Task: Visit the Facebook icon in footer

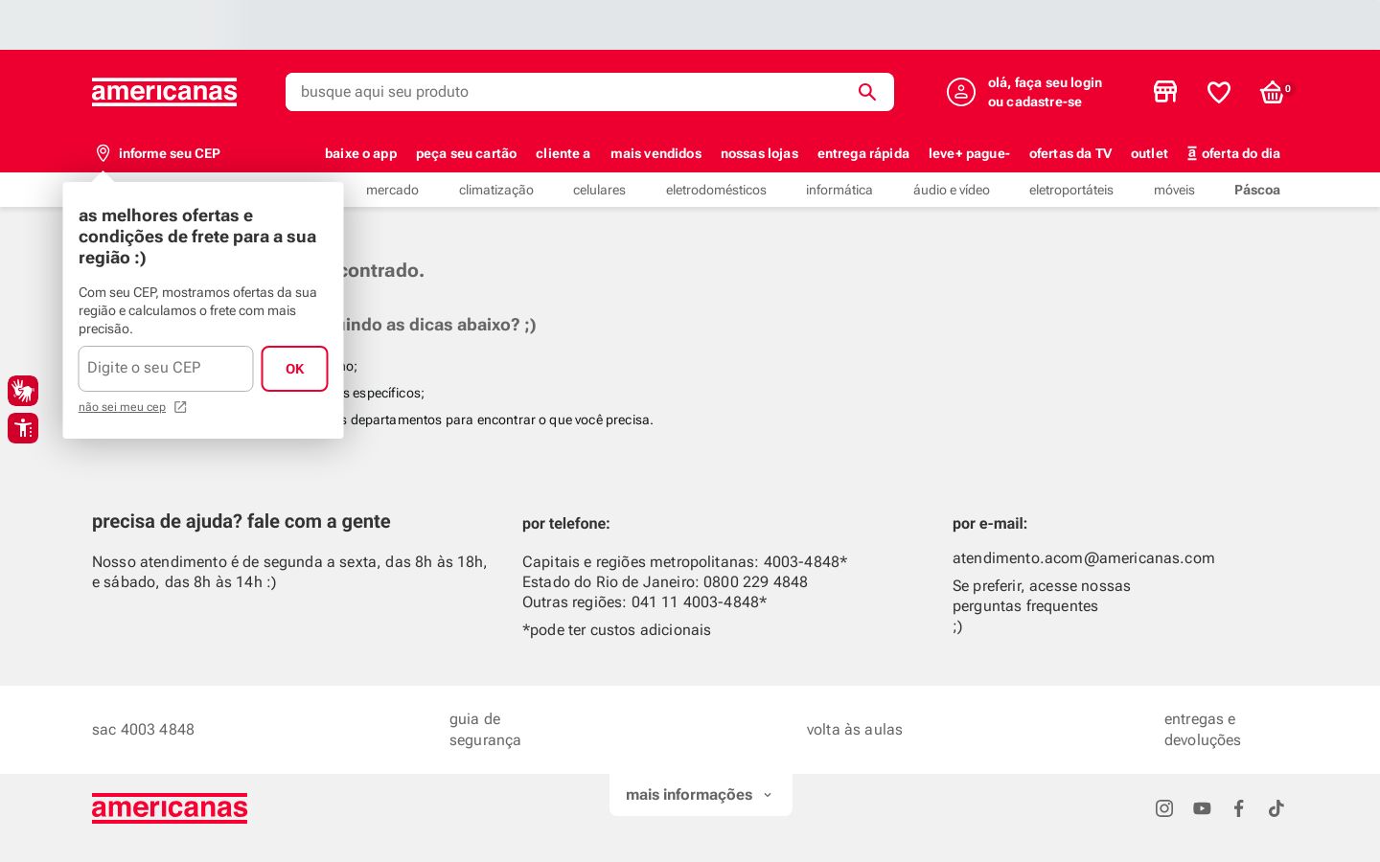Action: pyautogui.click(x=1239, y=808)
